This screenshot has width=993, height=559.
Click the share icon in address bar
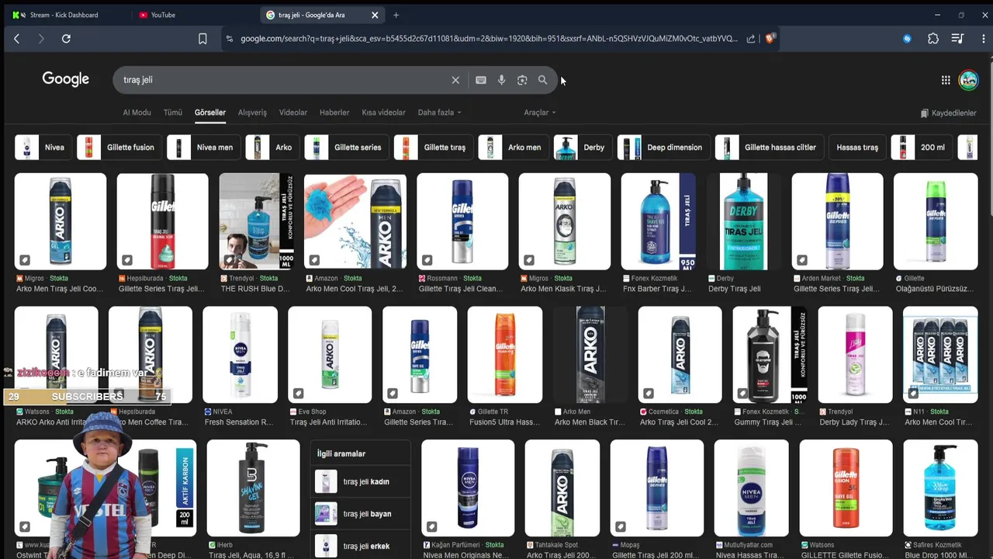pyautogui.click(x=750, y=39)
